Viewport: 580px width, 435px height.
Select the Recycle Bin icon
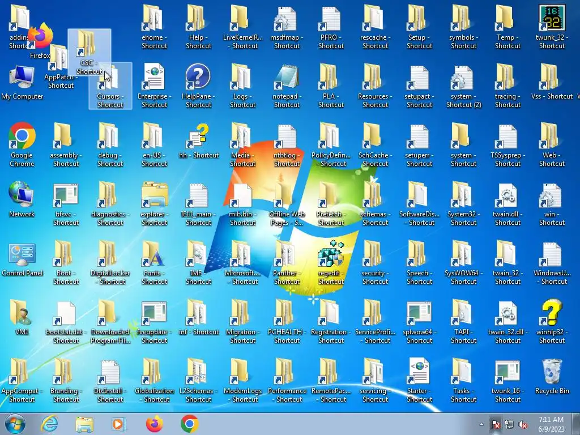point(552,377)
